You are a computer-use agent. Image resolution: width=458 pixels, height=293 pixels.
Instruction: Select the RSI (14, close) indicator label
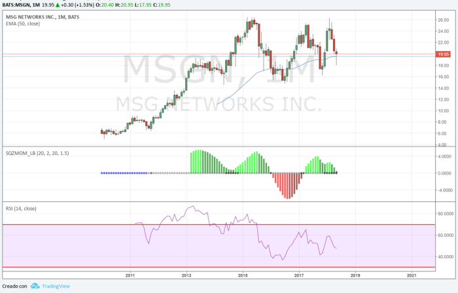click(21, 209)
